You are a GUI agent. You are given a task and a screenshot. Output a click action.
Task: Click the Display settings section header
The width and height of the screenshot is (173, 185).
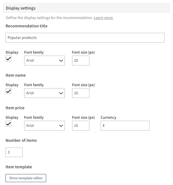[x=20, y=8]
